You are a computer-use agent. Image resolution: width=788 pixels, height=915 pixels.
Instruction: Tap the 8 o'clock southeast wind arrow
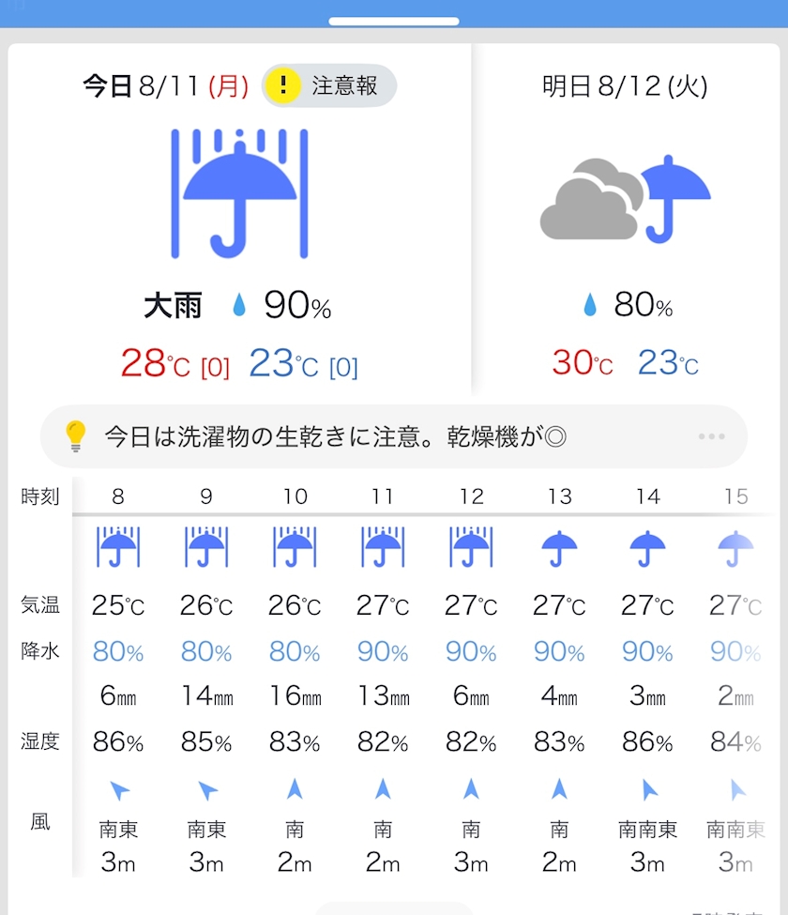pyautogui.click(x=119, y=790)
